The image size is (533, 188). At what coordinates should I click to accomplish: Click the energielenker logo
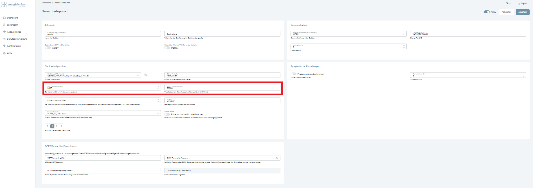coord(14,5)
